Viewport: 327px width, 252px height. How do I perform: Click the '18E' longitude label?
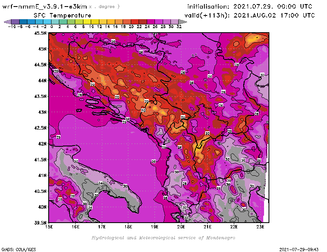[128, 227]
